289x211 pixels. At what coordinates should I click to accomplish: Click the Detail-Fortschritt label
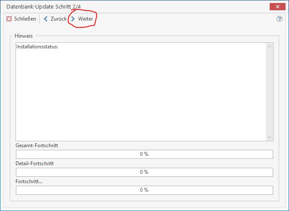coord(34,163)
